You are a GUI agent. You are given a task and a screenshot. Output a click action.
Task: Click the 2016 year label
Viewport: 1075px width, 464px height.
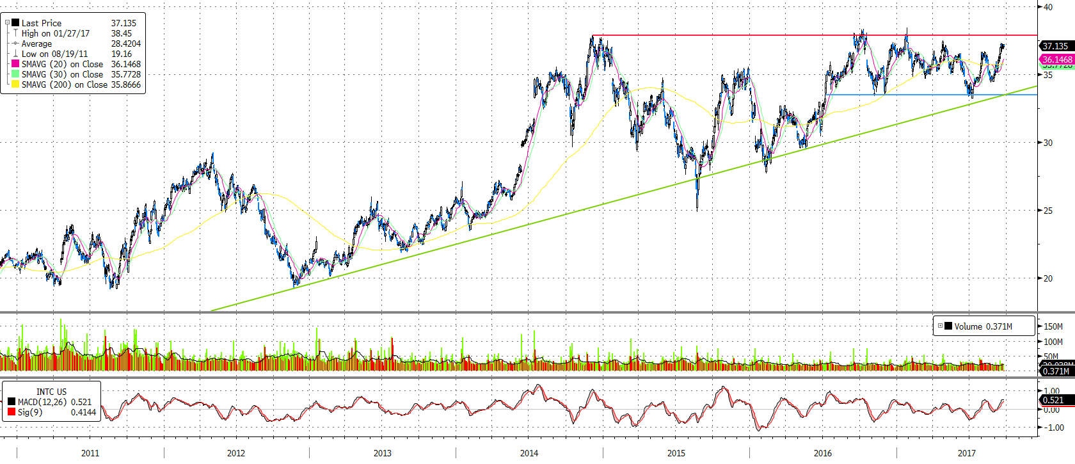coord(823,453)
